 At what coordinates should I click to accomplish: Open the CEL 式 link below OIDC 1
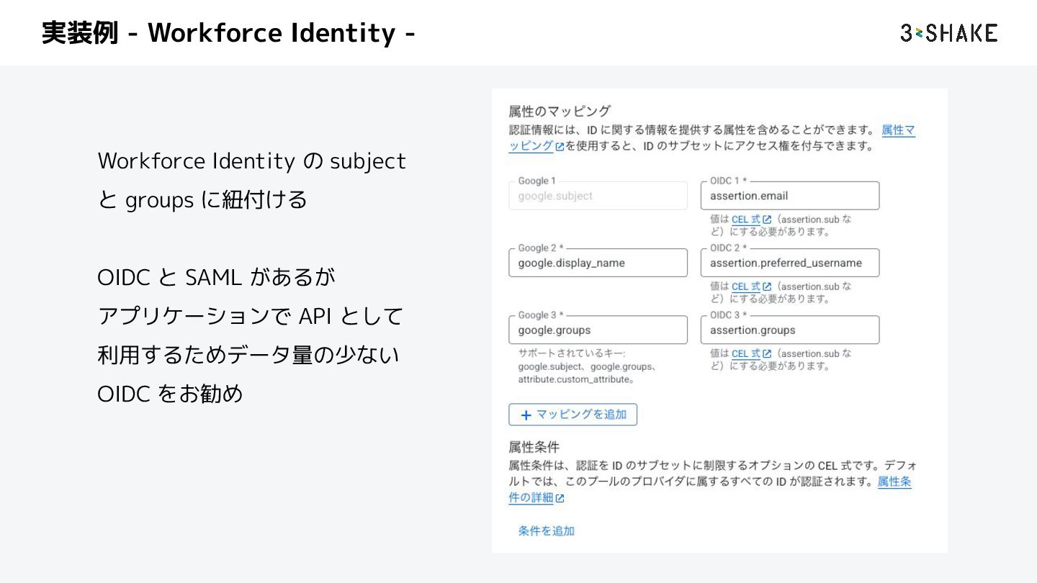tap(745, 220)
